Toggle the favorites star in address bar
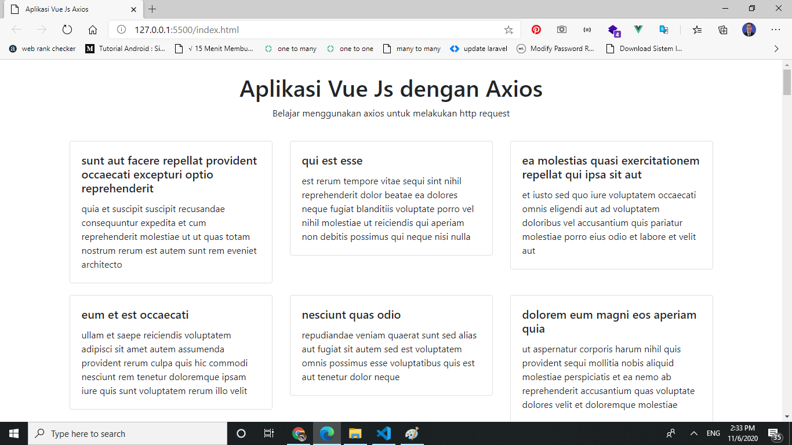 (x=508, y=30)
